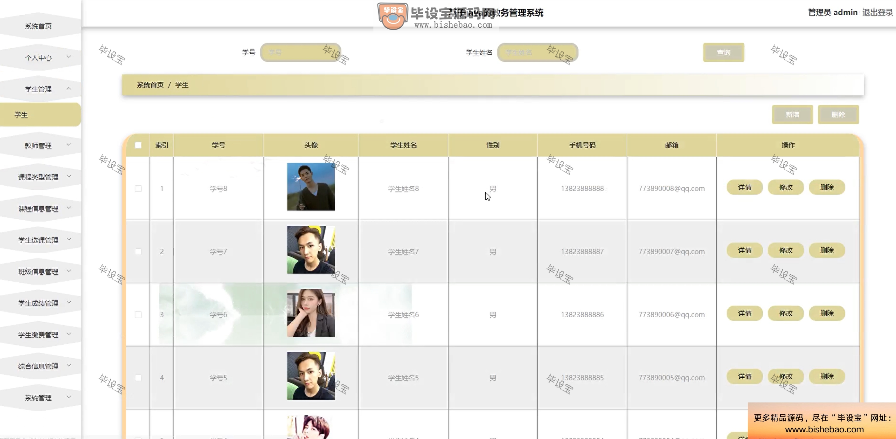This screenshot has height=439, width=896.
Task: Check the checkbox for row 学号8
Action: click(x=138, y=189)
